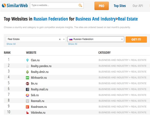Screen dimensions: 150x115
Task: Click the orange search magnifier icon
Action: point(80,5)
